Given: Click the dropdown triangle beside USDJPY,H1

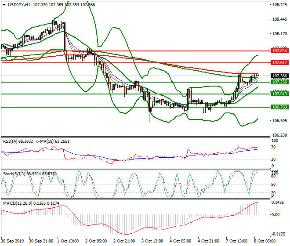Looking at the screenshot, I should [x=4, y=5].
